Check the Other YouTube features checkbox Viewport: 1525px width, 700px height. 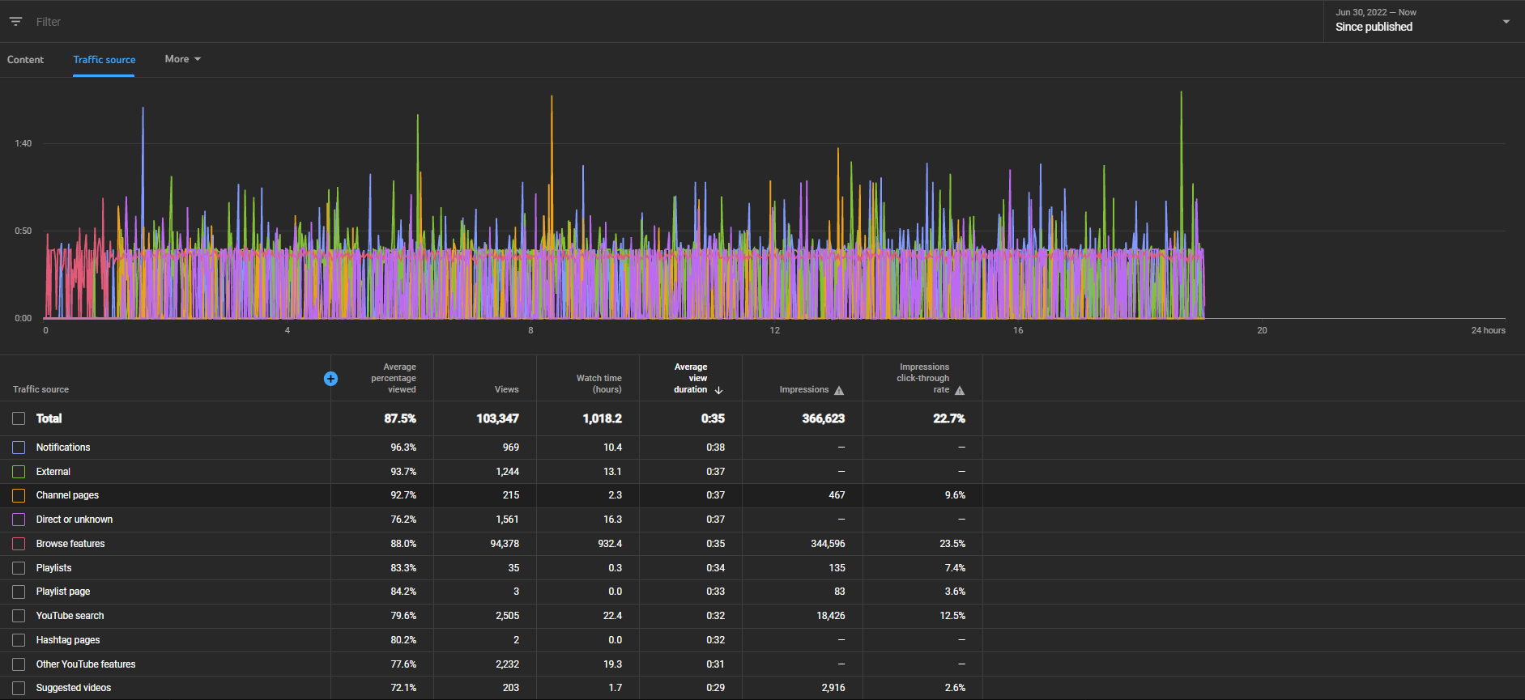(x=19, y=664)
